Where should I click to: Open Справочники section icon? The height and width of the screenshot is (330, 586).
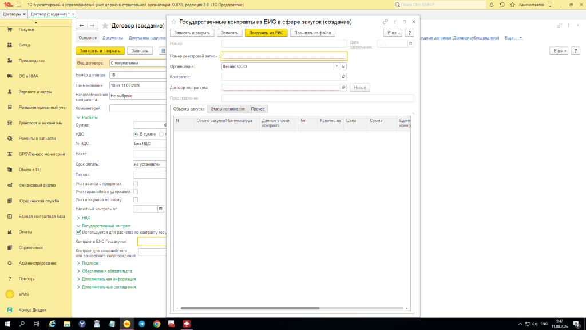[10, 247]
